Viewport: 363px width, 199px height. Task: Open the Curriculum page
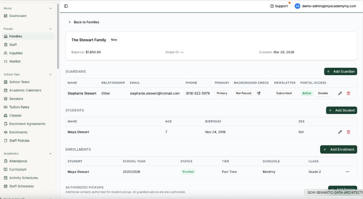[28, 169]
